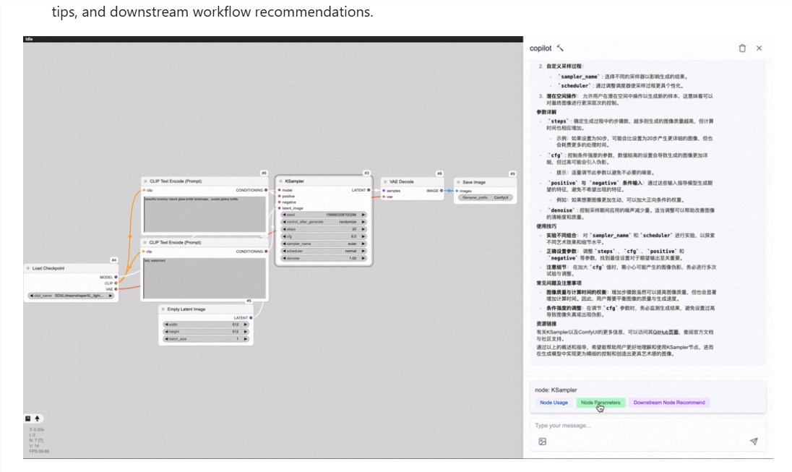Decrease latent height with left arrow

pyautogui.click(x=167, y=332)
